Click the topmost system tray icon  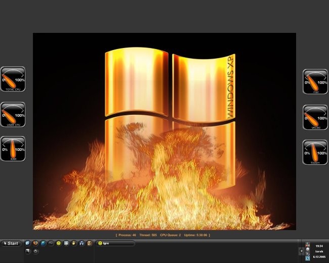click(308, 245)
